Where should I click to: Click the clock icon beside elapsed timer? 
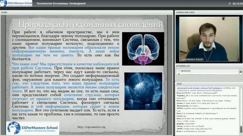pos(230,3)
